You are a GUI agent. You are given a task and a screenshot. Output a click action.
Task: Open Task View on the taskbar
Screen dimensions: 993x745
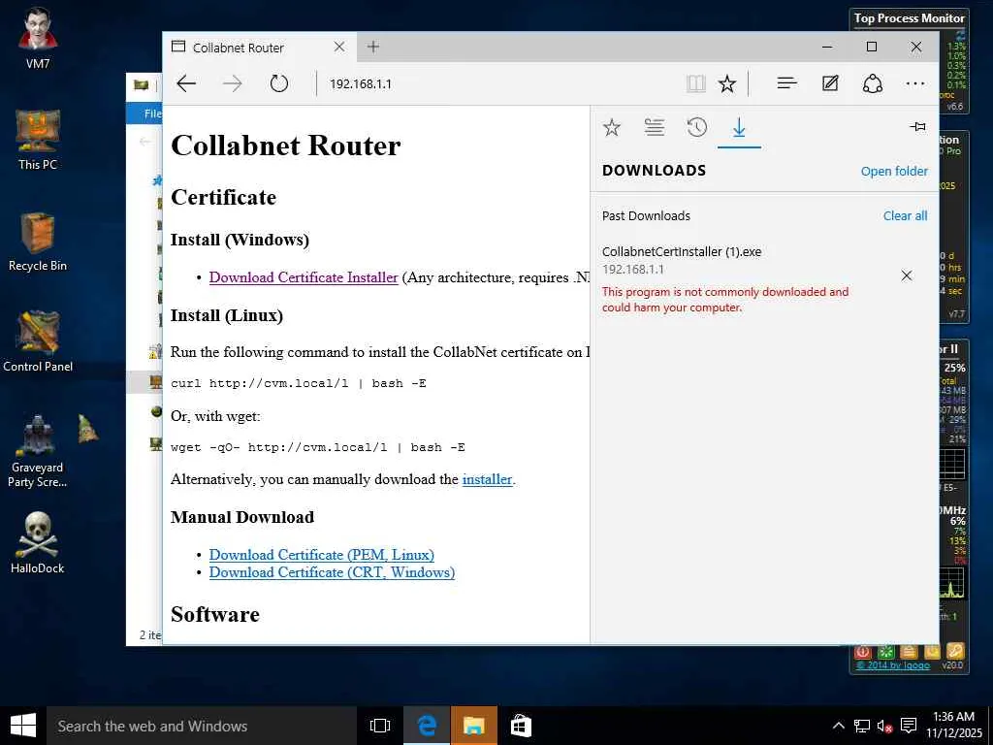[x=380, y=726]
